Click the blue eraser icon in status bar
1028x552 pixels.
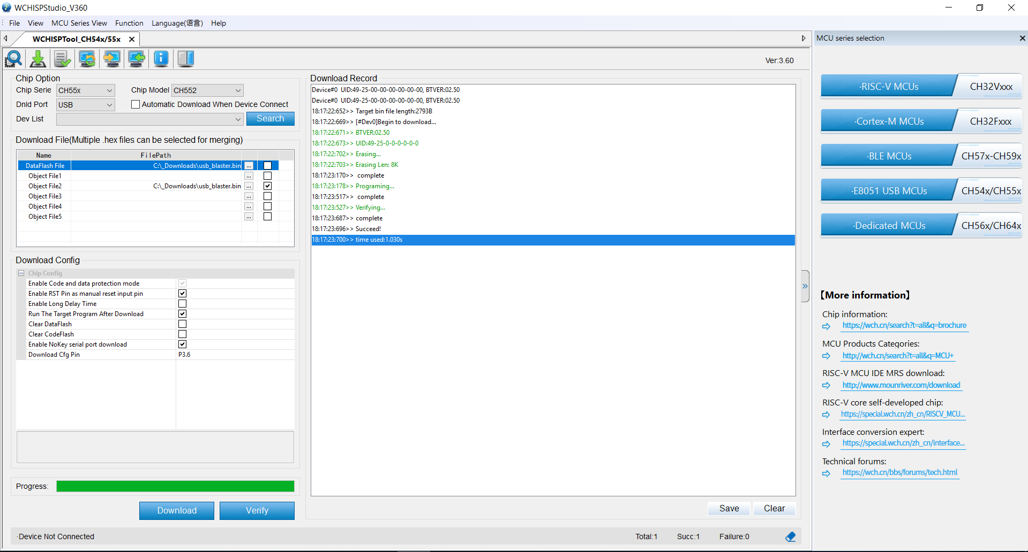click(x=791, y=536)
